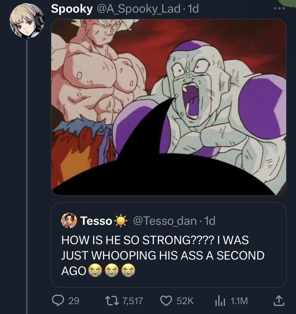Open the view analytics bar chart icon
296x314 pixels.
[220, 301]
